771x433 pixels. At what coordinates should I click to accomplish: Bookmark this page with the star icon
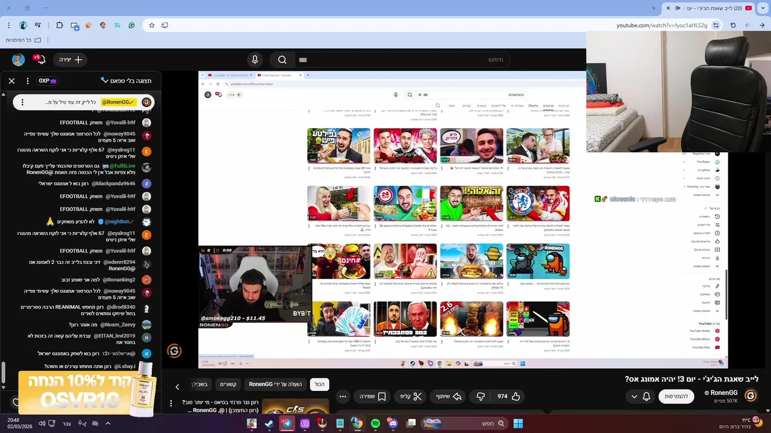(152, 25)
